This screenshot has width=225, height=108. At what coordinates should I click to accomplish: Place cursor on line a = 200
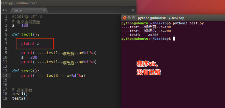coord(29,58)
